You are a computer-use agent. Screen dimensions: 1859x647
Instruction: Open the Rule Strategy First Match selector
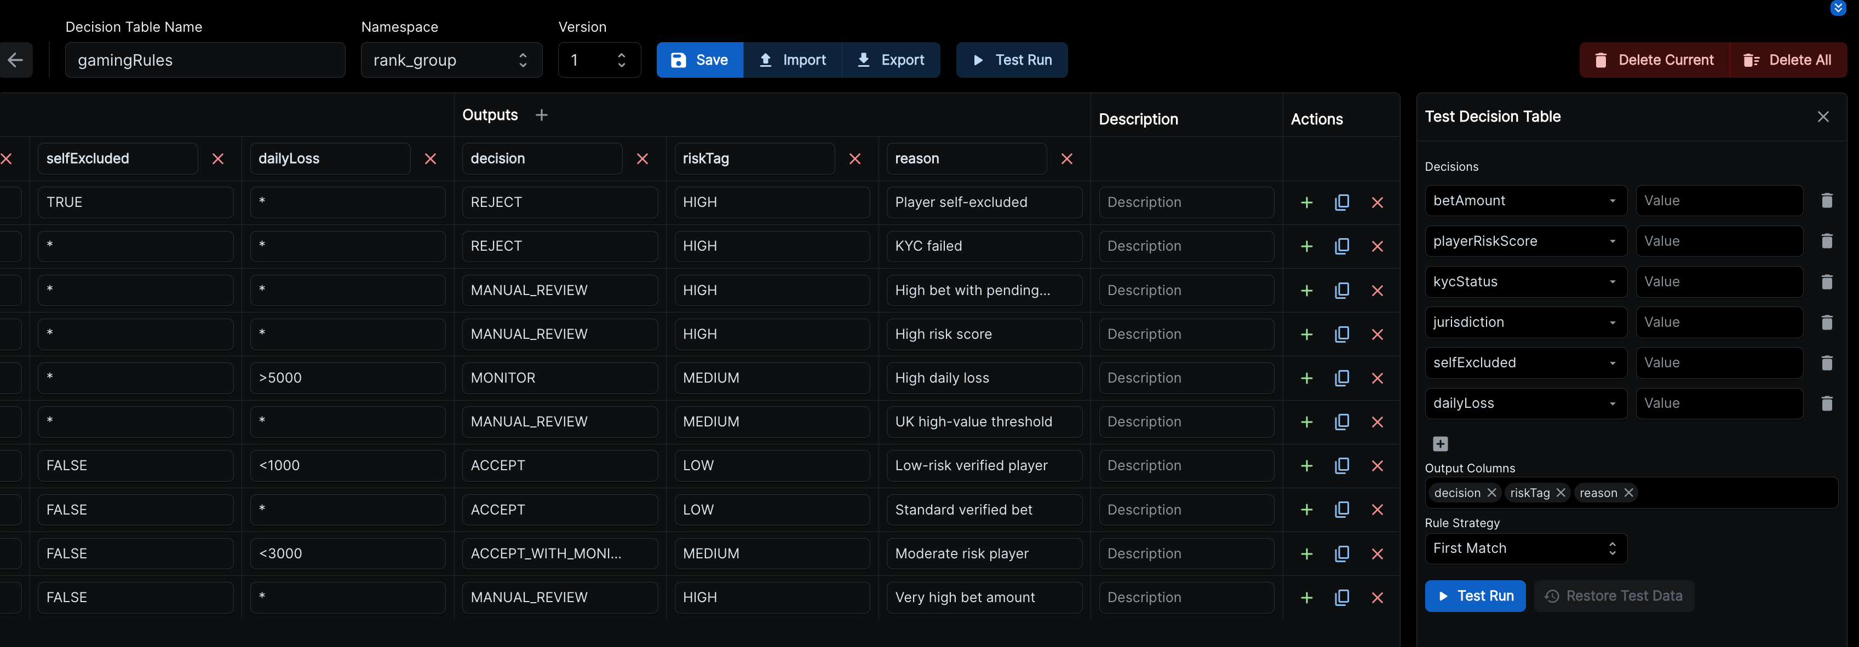(x=1525, y=548)
